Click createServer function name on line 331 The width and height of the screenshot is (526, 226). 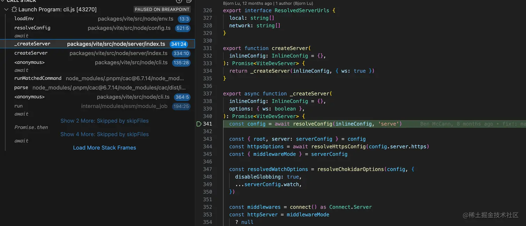290,48
